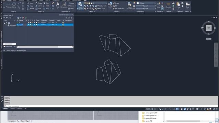
Task: Expand the Modify panel
Action: (x=41, y=11)
